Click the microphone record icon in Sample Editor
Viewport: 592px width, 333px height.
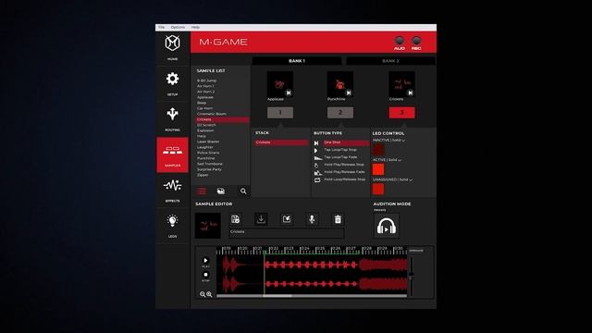point(312,219)
